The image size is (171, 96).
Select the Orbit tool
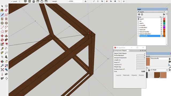pyautogui.click(x=2, y=62)
